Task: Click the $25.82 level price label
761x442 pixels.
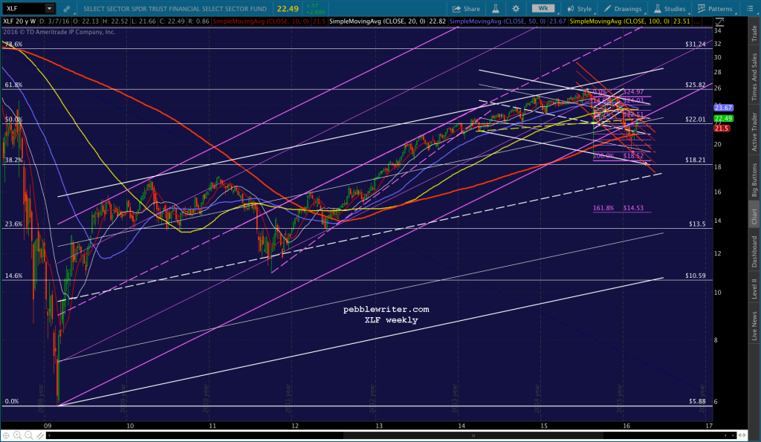Action: pyautogui.click(x=696, y=85)
